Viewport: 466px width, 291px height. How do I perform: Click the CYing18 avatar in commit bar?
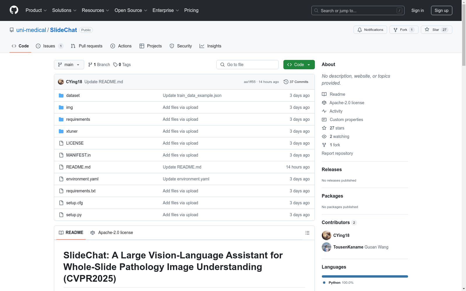pyautogui.click(x=61, y=82)
